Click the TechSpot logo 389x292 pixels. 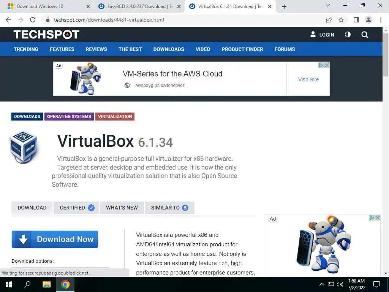point(46,35)
